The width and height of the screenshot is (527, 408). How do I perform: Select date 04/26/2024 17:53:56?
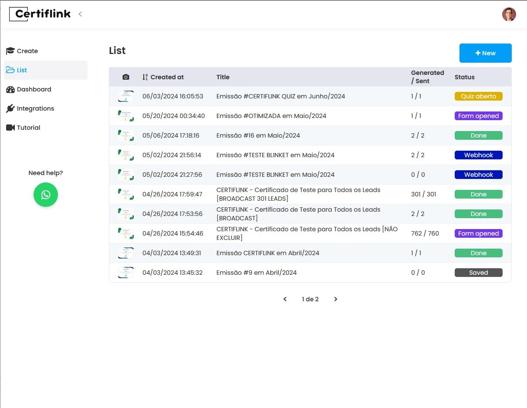coord(172,214)
